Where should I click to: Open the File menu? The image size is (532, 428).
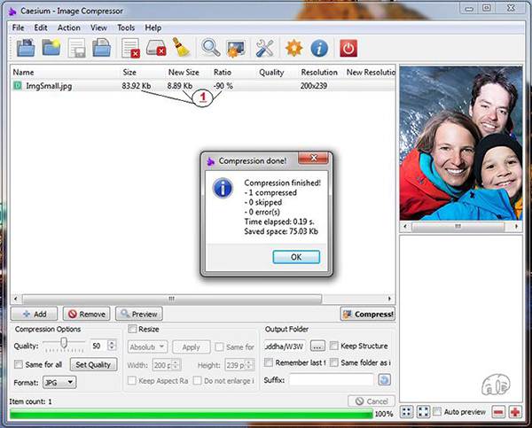coord(18,27)
